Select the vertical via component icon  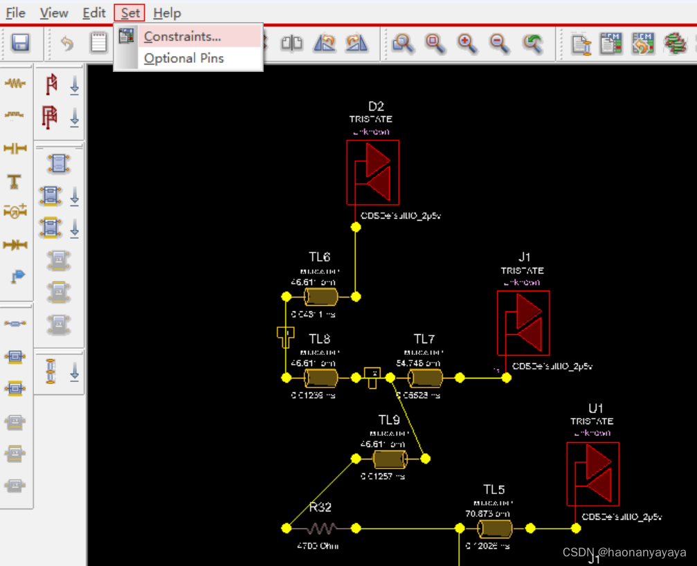[51, 371]
